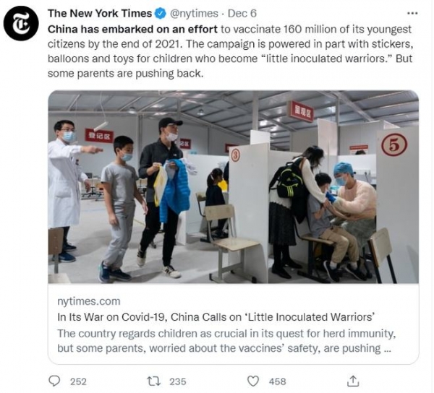This screenshot has width=434, height=393.
Task: View the 458 likes count
Action: tap(277, 381)
